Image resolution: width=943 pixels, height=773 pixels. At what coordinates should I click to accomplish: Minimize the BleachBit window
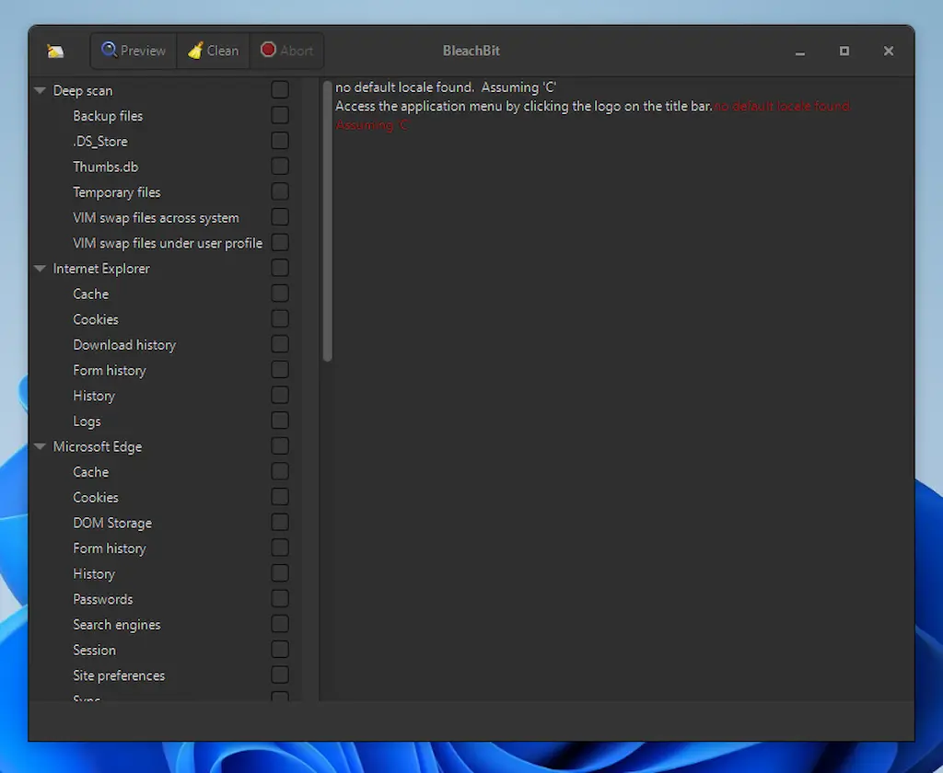(x=800, y=52)
